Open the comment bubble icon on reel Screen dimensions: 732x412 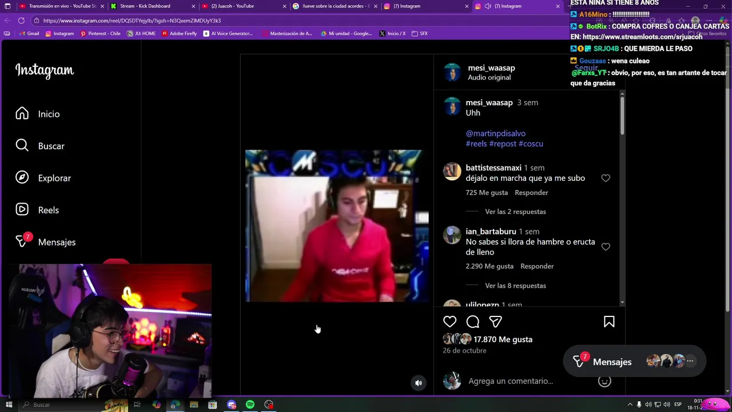click(x=473, y=322)
